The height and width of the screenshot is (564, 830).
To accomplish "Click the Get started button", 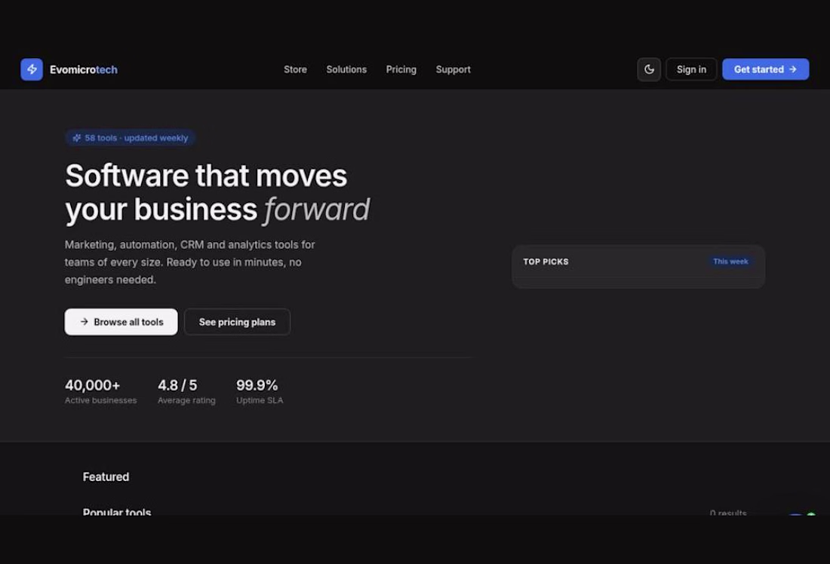I will click(x=765, y=69).
